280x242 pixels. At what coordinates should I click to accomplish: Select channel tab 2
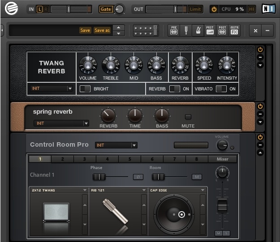[x=63, y=159]
